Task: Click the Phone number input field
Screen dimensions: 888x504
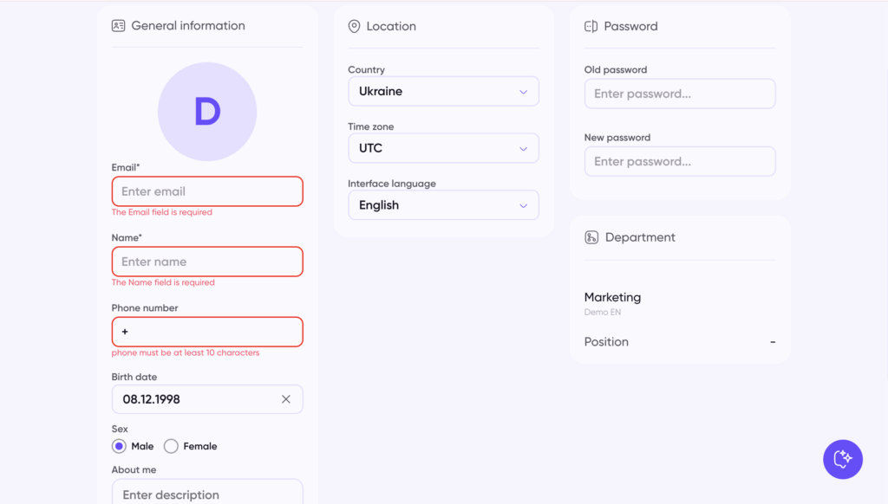Action: (207, 332)
